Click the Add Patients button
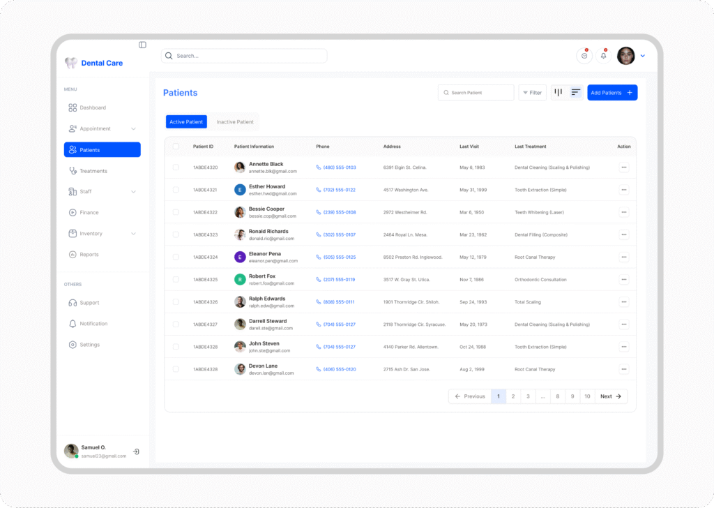The image size is (714, 508). pyautogui.click(x=612, y=92)
